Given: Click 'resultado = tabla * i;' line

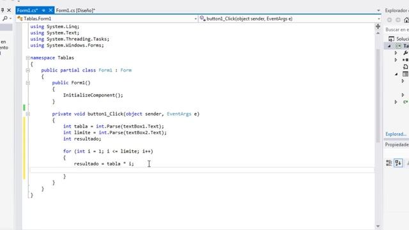Looking at the screenshot, I should (104, 164).
